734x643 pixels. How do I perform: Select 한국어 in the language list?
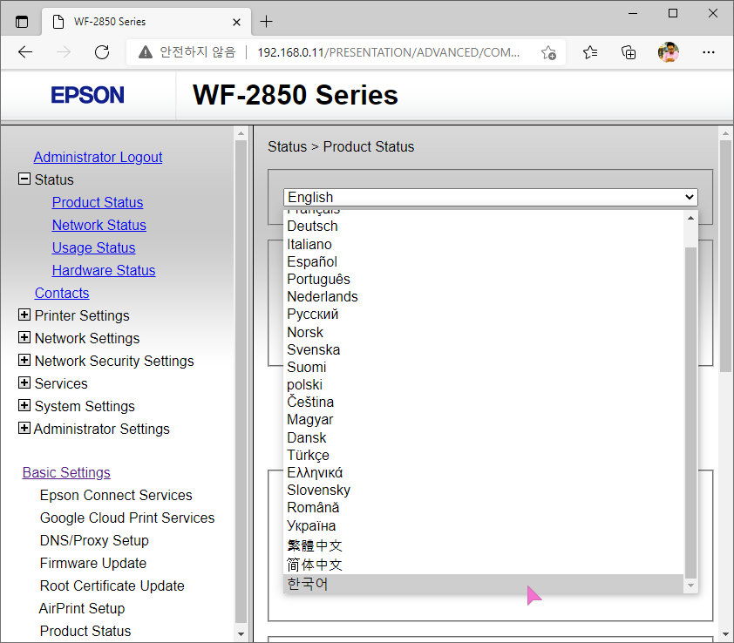(484, 584)
